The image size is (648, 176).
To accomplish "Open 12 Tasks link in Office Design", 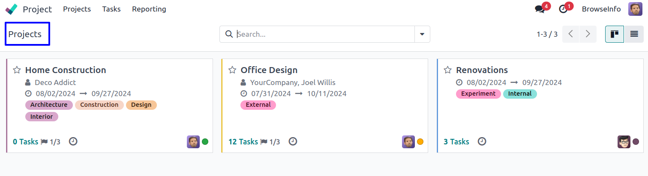I will 243,142.
